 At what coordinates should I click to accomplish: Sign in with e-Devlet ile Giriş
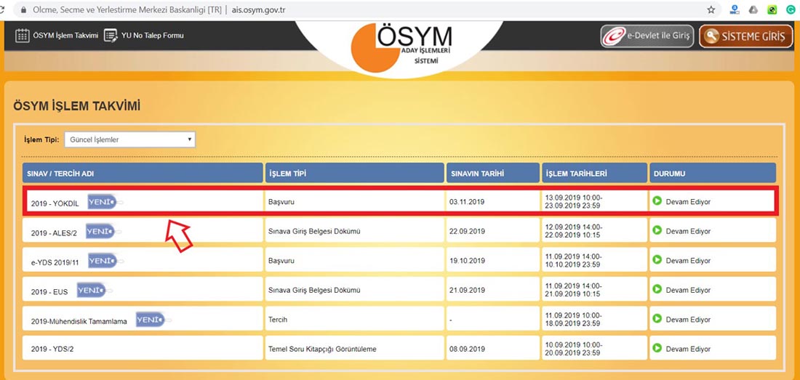coord(647,36)
